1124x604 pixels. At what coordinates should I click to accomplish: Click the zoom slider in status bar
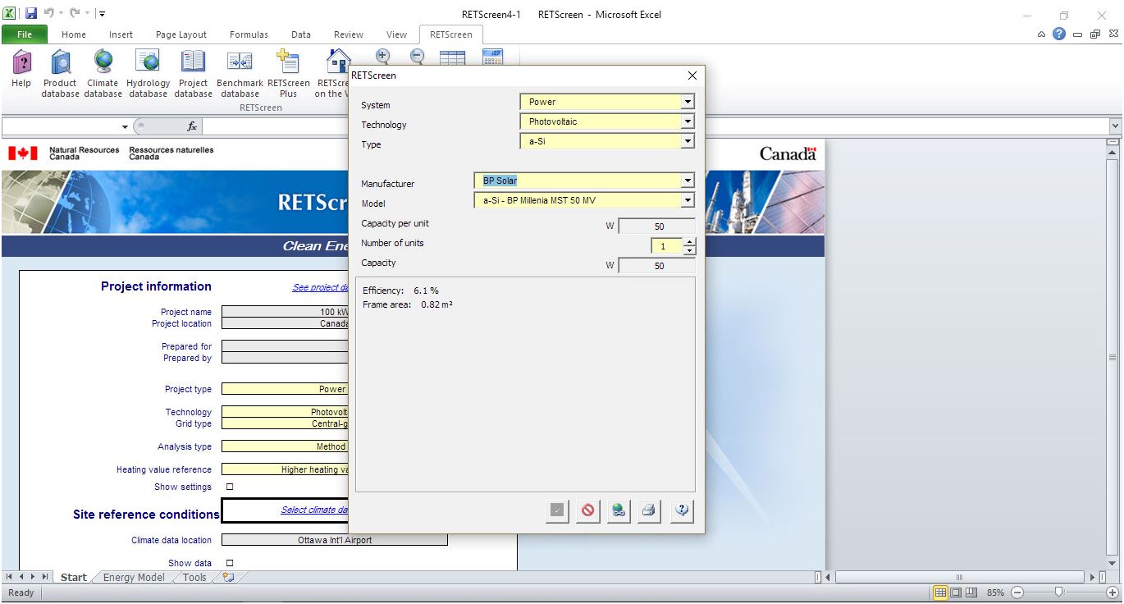(x=1059, y=593)
